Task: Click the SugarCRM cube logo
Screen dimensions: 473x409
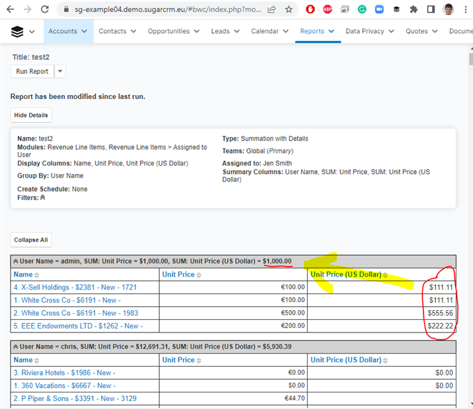Action: click(x=18, y=32)
